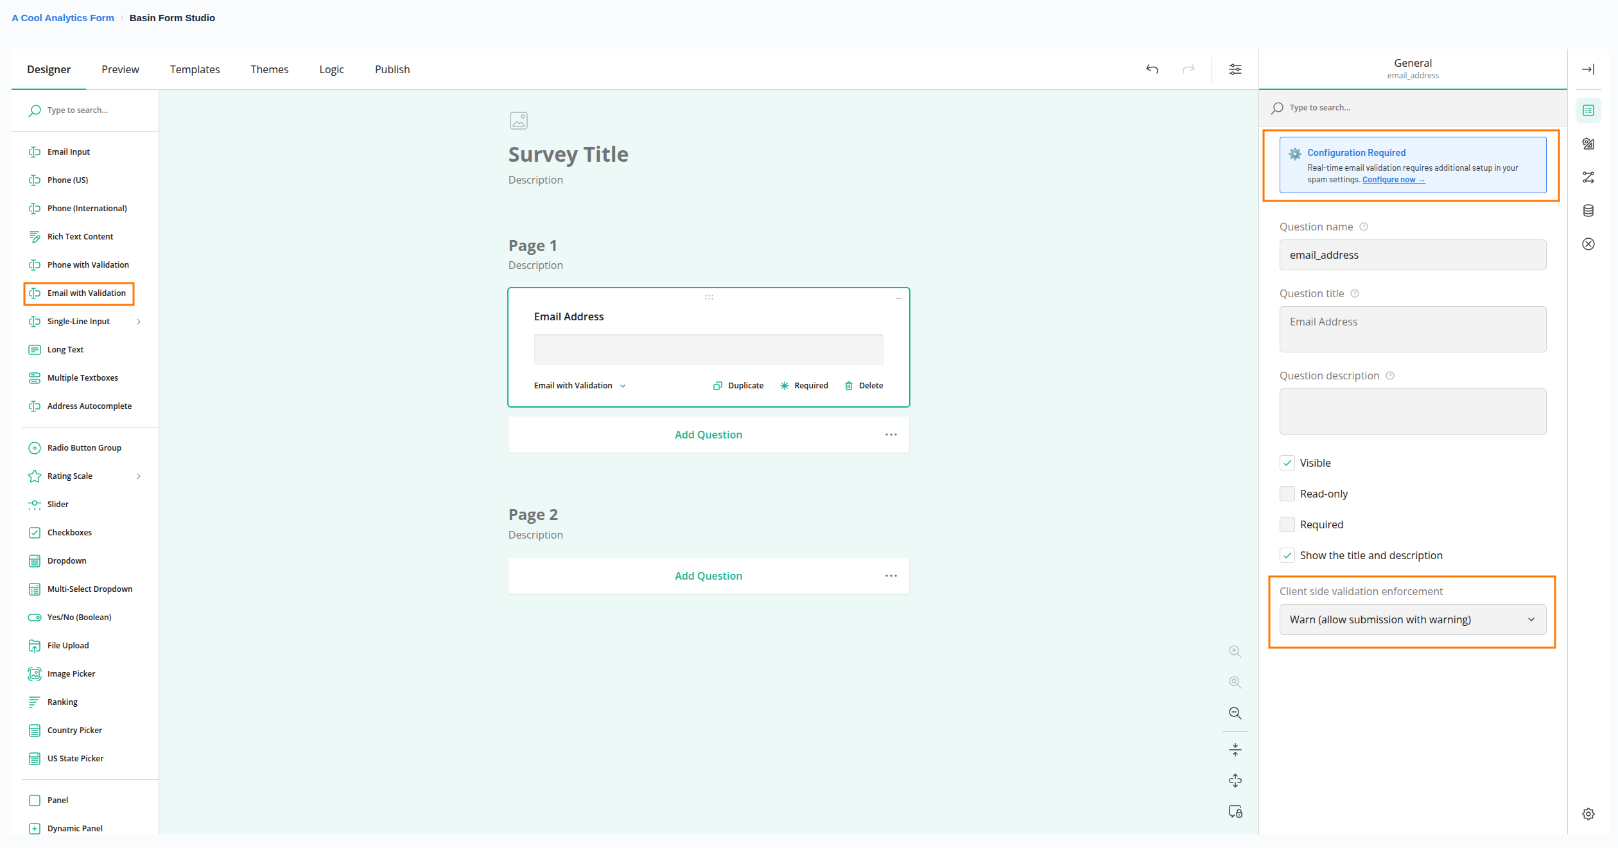Select the Slider question type
This screenshot has height=848, width=1618.
pos(57,504)
